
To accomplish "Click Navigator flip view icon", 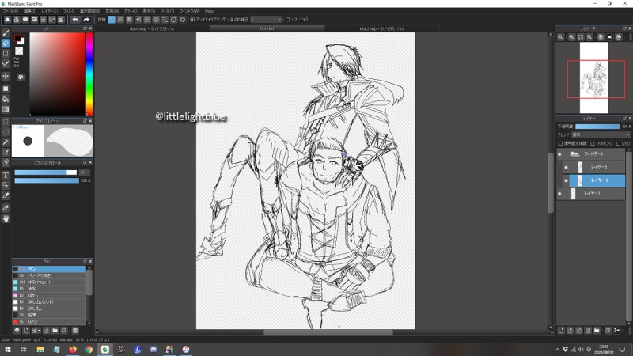I will (609, 37).
